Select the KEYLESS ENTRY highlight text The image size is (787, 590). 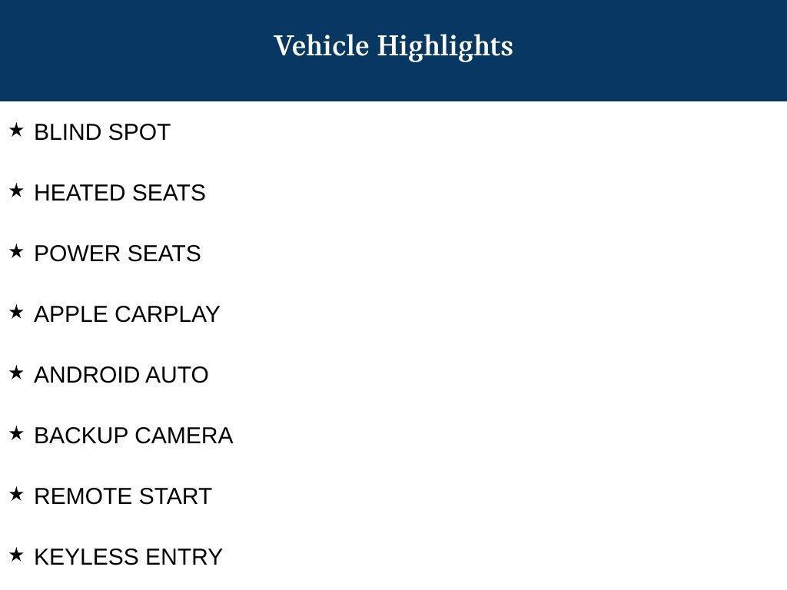[128, 558]
